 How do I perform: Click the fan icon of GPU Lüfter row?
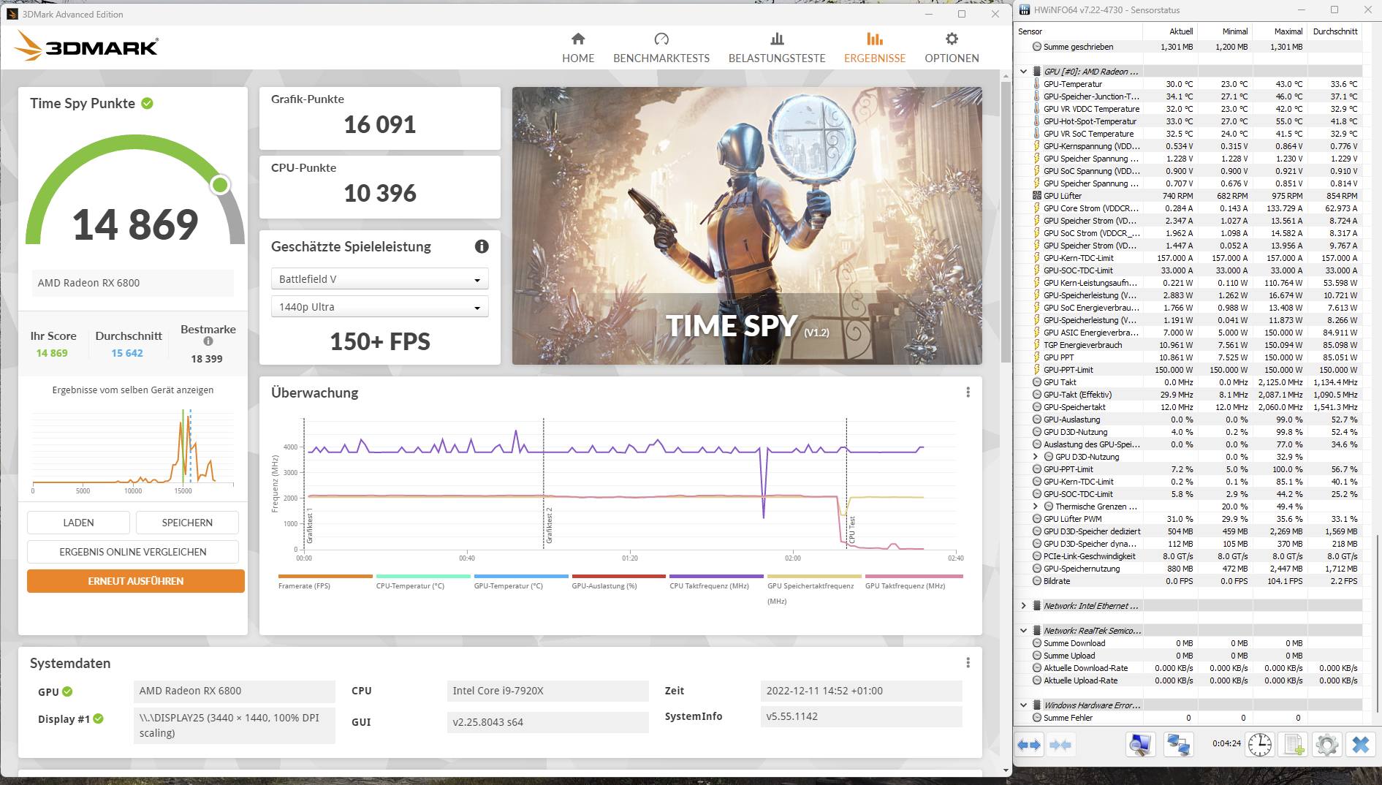[x=1036, y=196]
